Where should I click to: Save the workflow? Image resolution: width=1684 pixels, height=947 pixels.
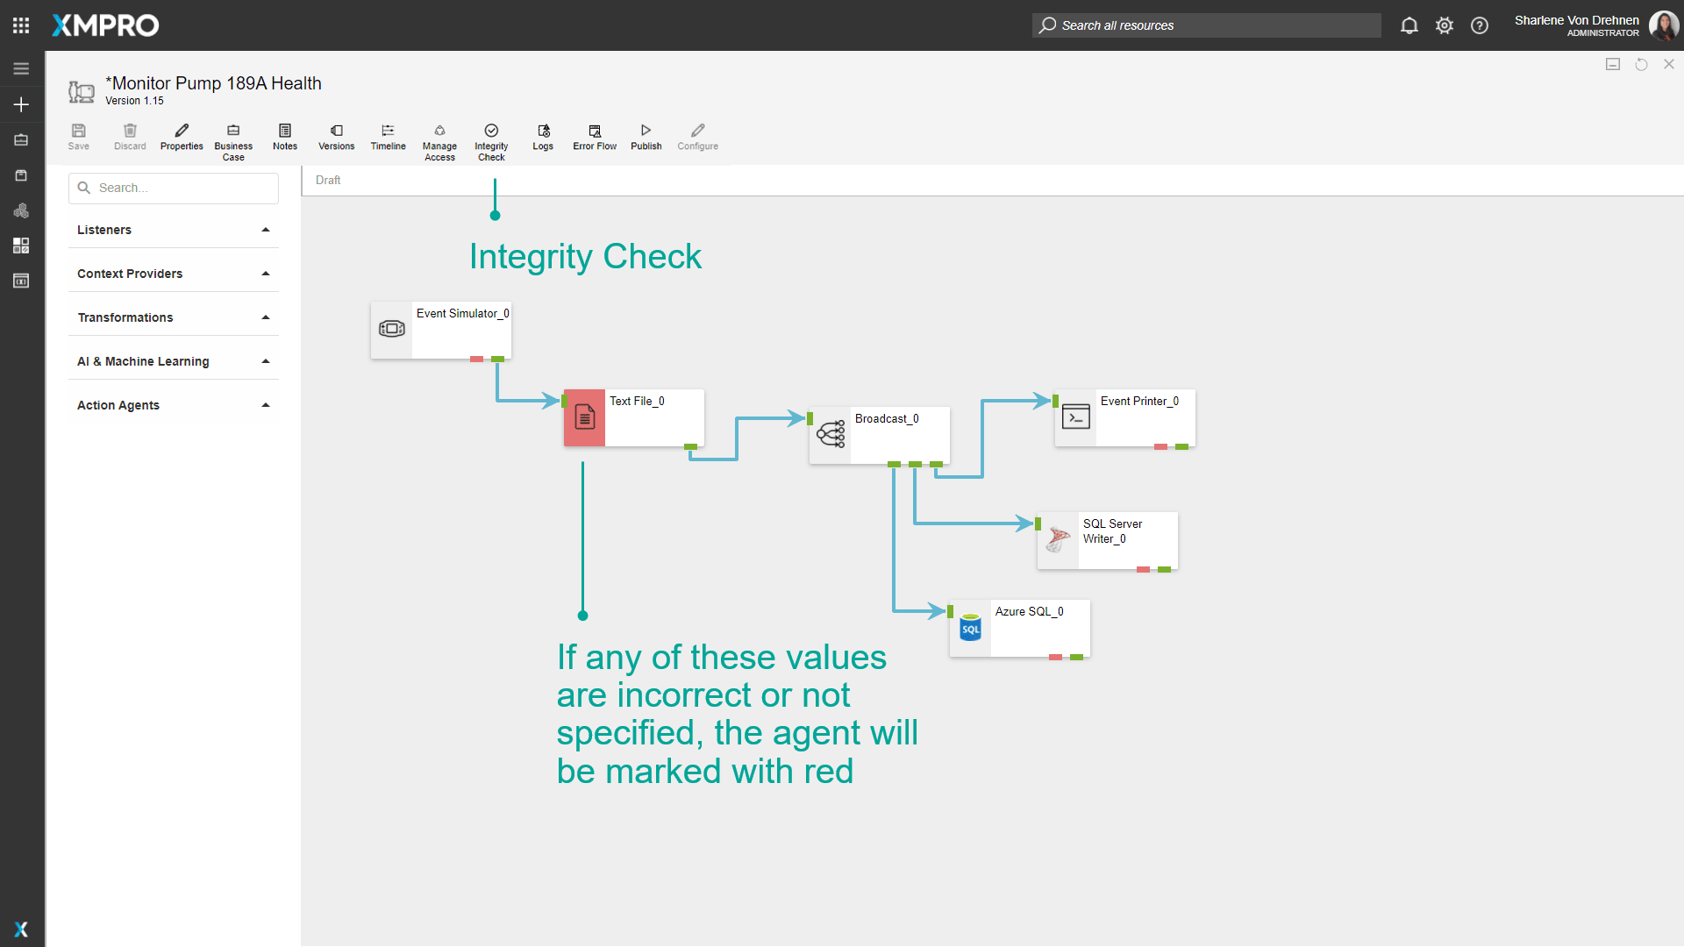(x=79, y=138)
